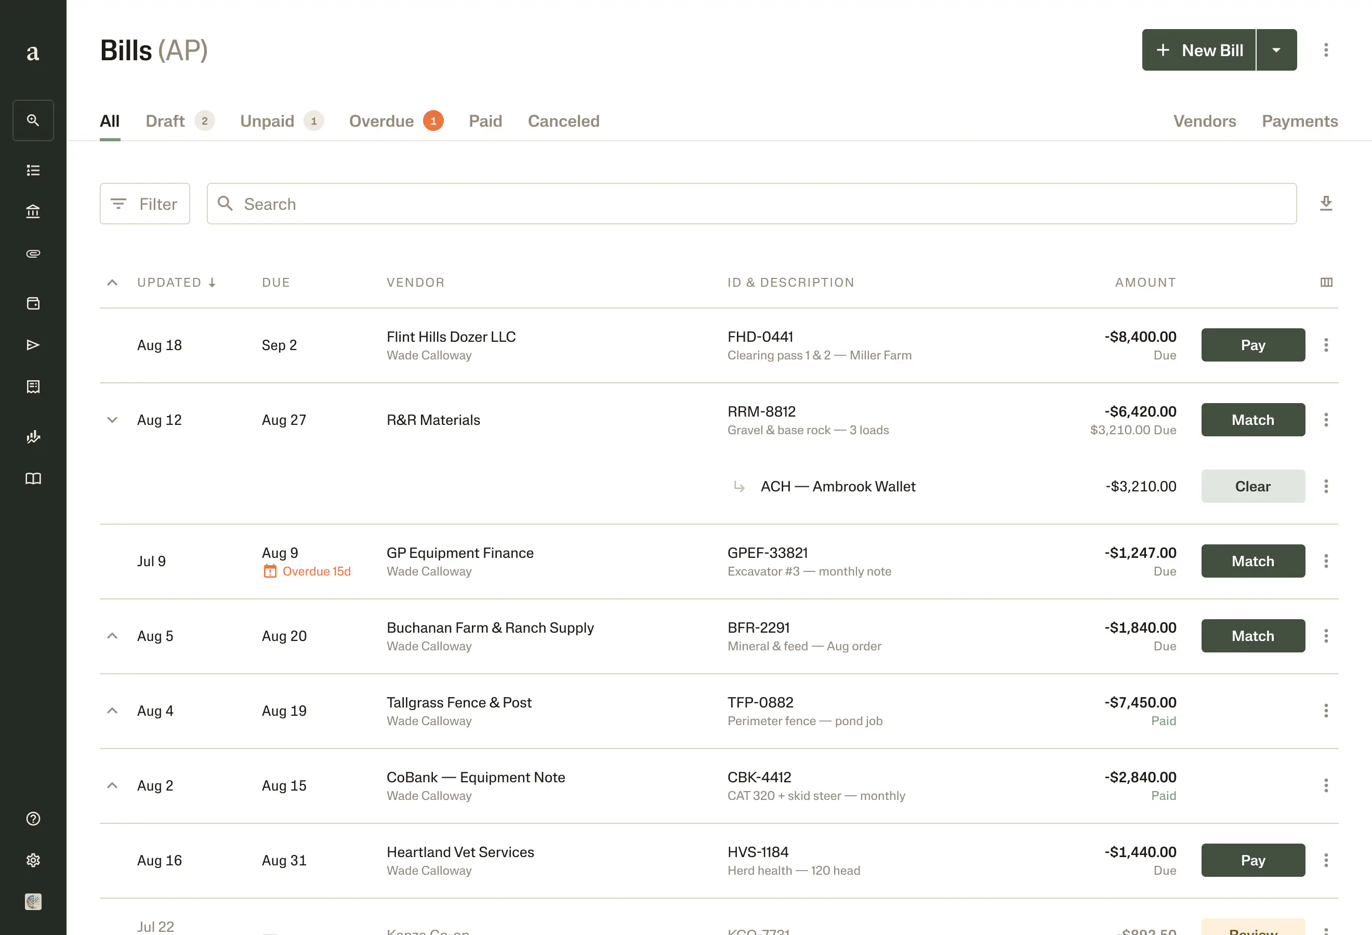This screenshot has height=935, width=1372.
Task: Expand the CoBank Equipment Note row
Action: pyautogui.click(x=112, y=786)
